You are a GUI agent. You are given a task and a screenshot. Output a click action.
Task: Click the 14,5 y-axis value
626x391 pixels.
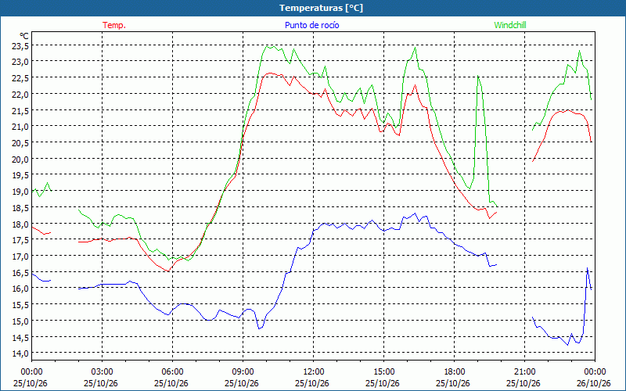pos(20,337)
